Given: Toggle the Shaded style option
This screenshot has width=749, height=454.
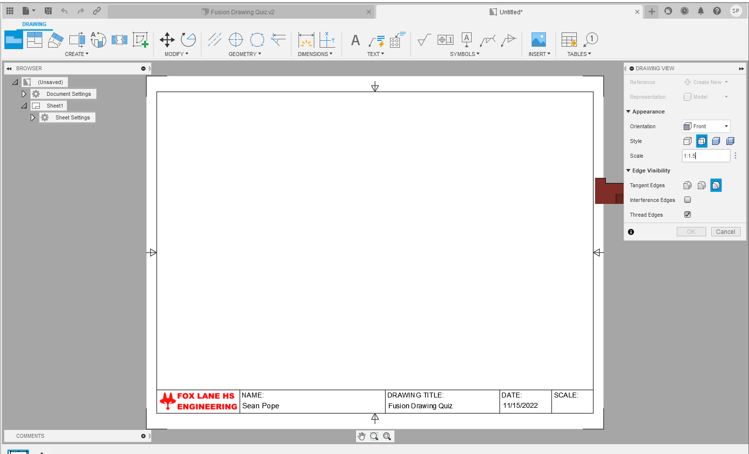Looking at the screenshot, I should (x=716, y=141).
